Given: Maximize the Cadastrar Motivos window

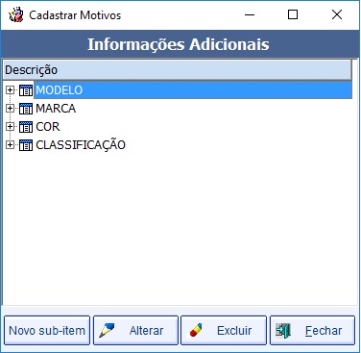Looking at the screenshot, I should click(x=293, y=14).
